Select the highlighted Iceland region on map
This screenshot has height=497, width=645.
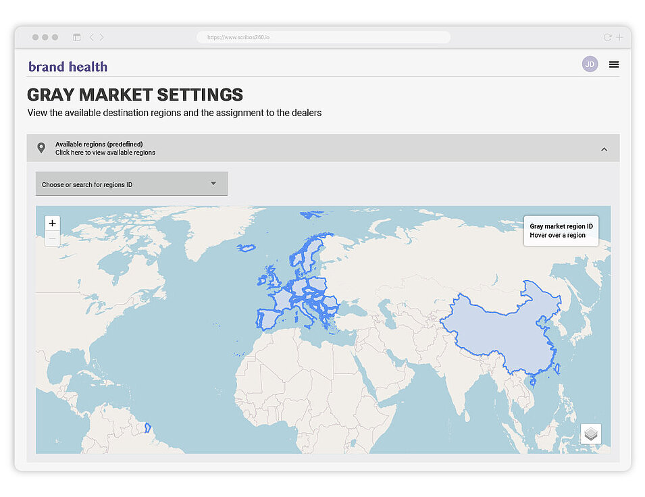point(247,248)
